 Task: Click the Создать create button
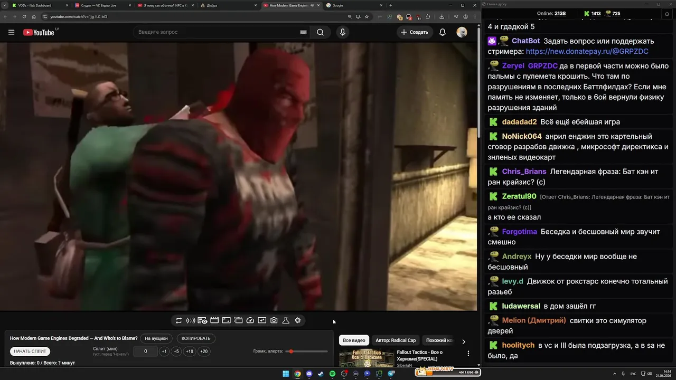(415, 32)
